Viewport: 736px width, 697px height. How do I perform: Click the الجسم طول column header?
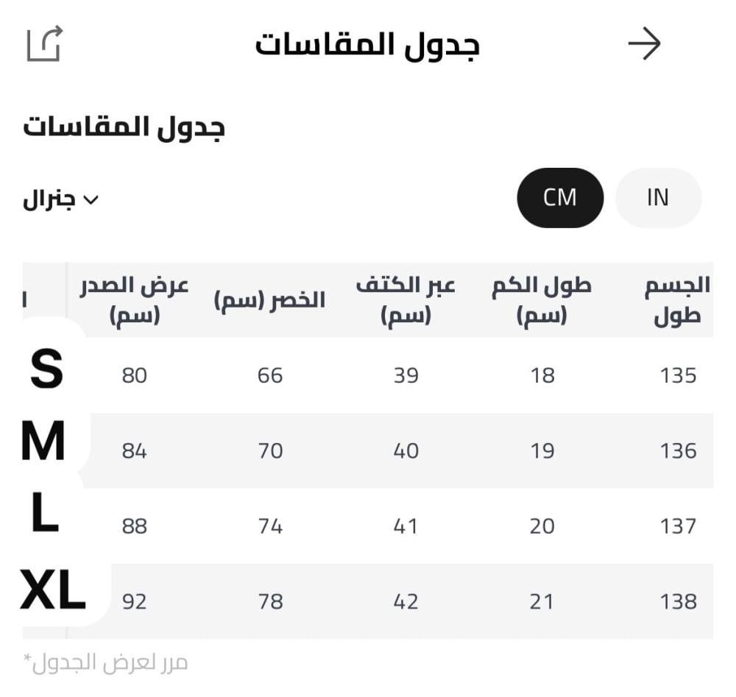point(677,300)
